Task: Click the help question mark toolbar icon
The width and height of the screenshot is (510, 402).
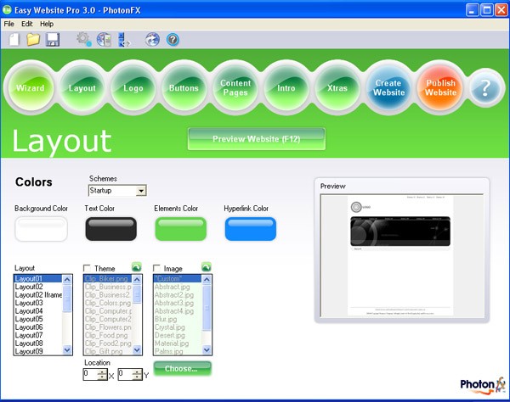Action: [173, 39]
